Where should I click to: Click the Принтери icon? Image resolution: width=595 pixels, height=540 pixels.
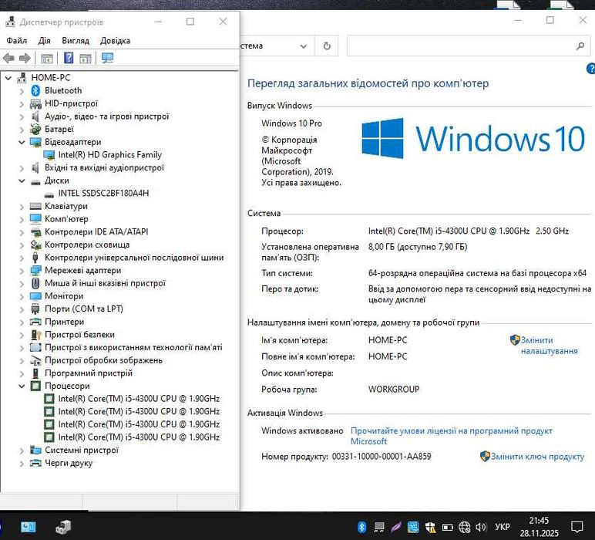[x=35, y=322]
